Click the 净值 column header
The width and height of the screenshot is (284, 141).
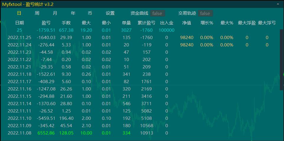click(187, 23)
